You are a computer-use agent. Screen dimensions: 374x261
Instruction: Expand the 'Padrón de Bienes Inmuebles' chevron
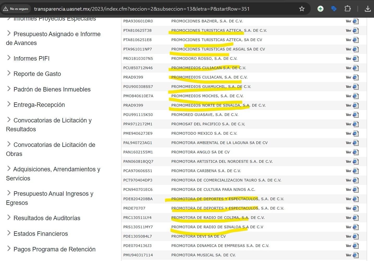coord(9,89)
